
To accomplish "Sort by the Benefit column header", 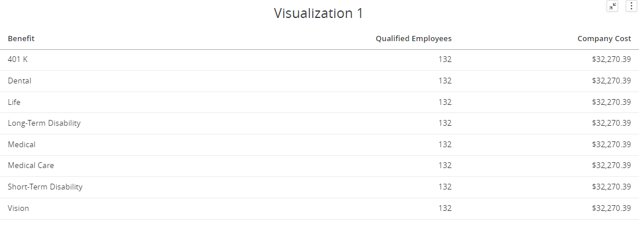I will click(21, 38).
